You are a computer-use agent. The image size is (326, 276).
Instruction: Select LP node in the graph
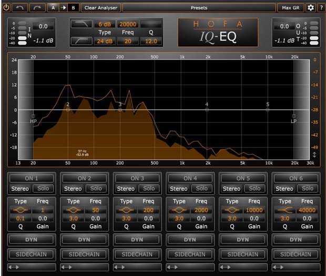293,116
